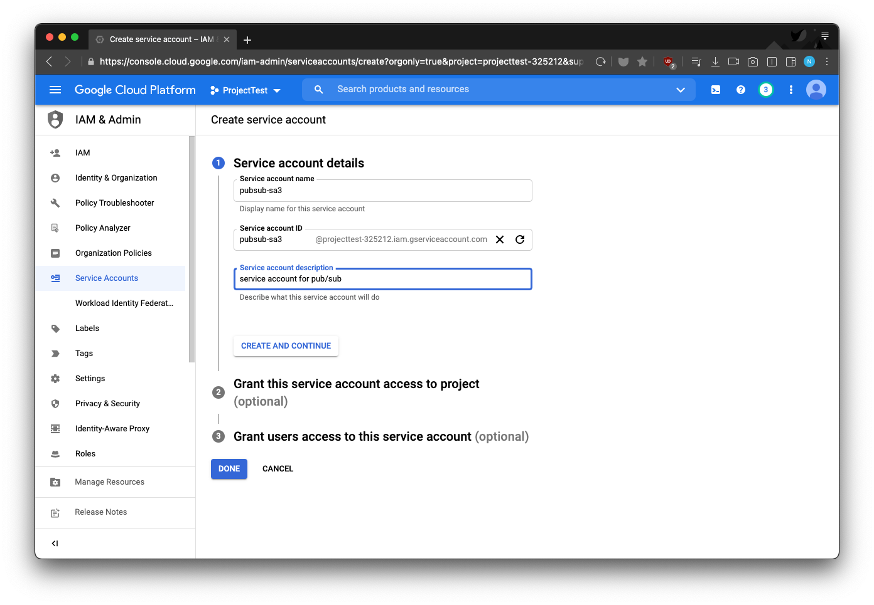Click the IAM & Admin shield icon

click(x=55, y=119)
